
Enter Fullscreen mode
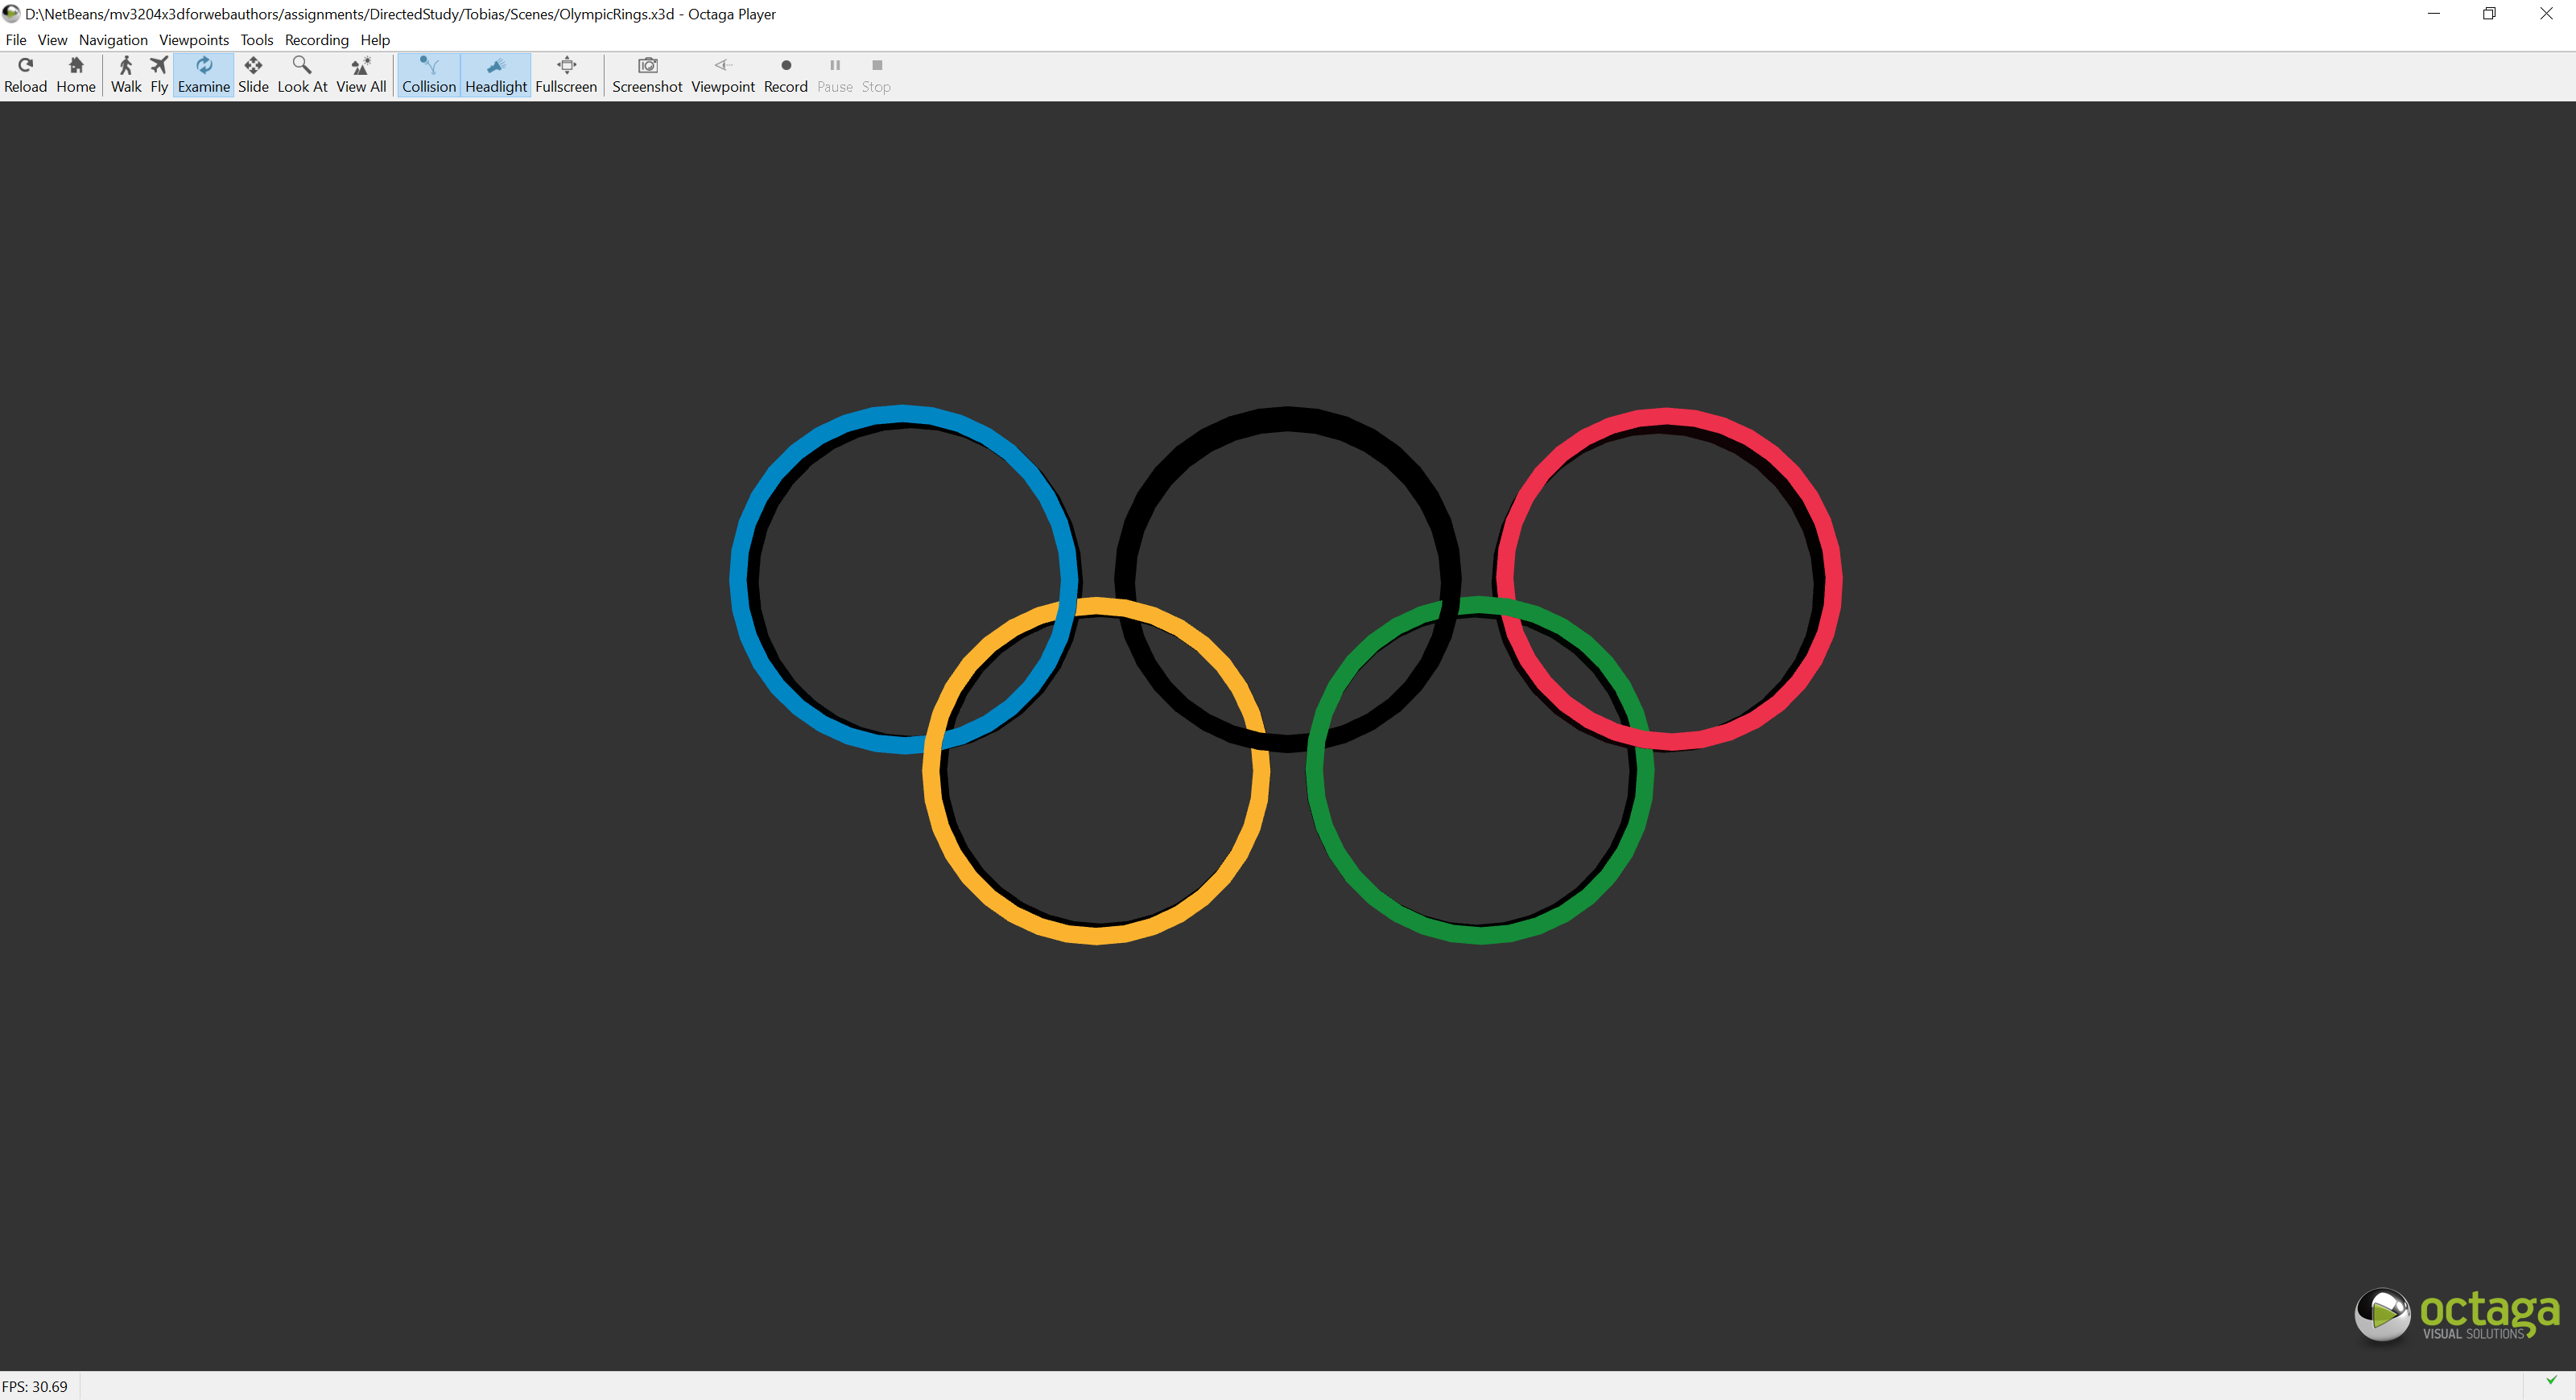tap(566, 75)
